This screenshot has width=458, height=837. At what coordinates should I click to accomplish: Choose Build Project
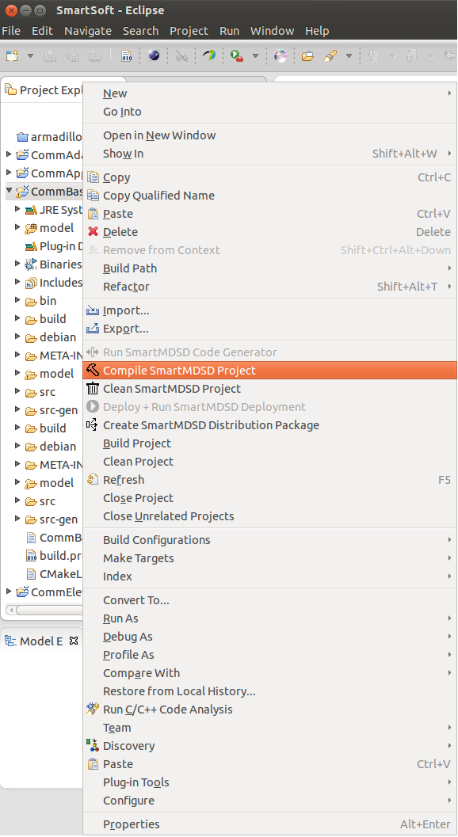point(270,443)
